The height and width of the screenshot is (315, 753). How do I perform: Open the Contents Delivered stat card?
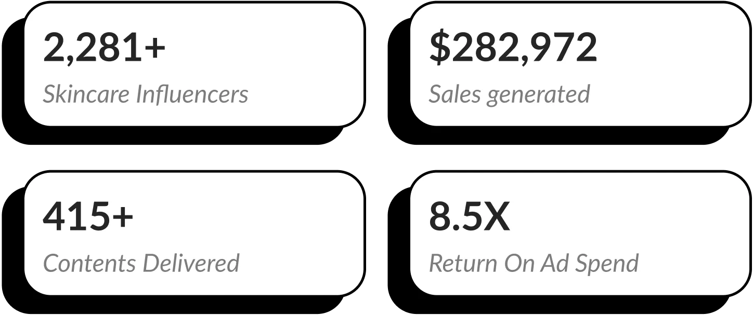194,233
